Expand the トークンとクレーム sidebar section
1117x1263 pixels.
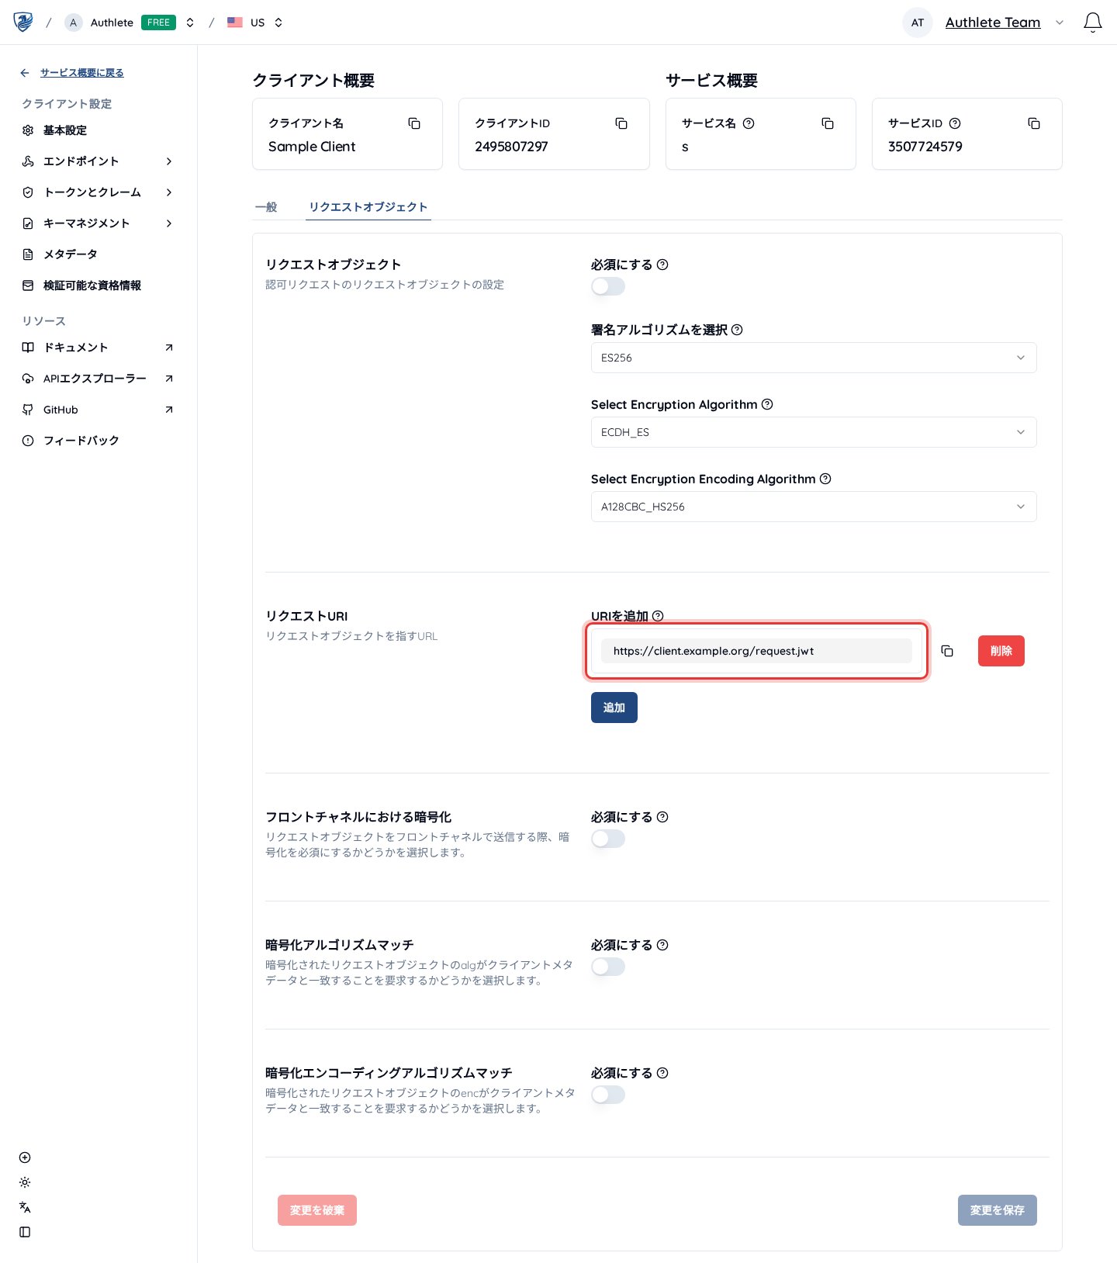[98, 192]
